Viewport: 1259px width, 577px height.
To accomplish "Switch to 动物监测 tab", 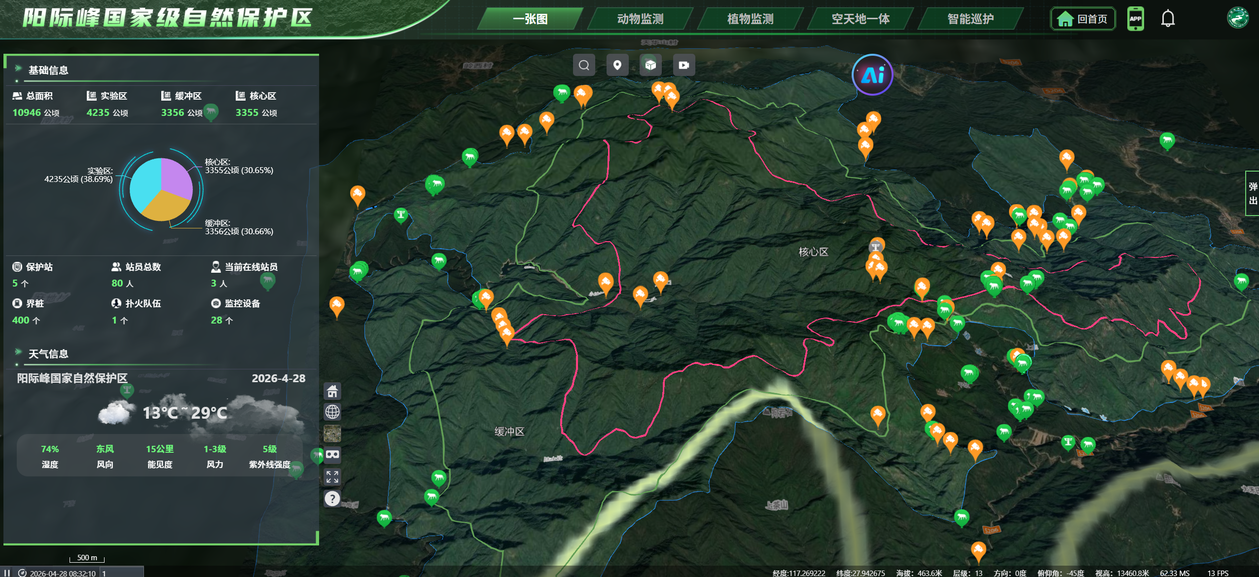I will [640, 19].
